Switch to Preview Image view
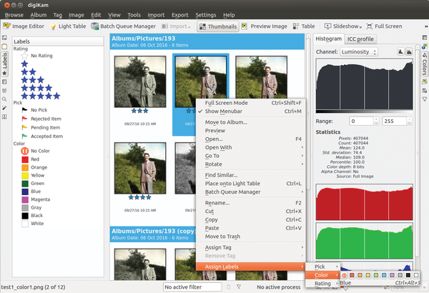Image resolution: width=429 pixels, height=293 pixels. (265, 26)
